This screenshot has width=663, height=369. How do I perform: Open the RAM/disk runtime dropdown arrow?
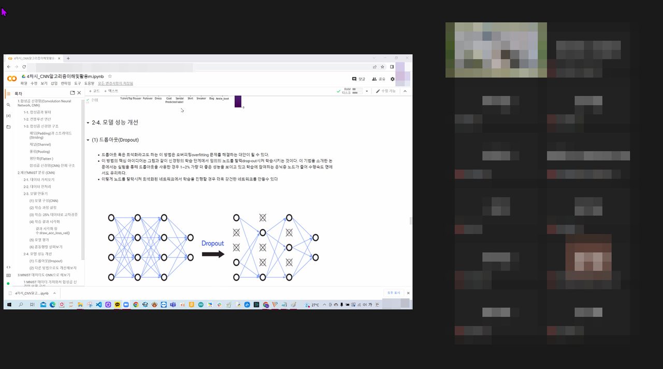click(367, 91)
